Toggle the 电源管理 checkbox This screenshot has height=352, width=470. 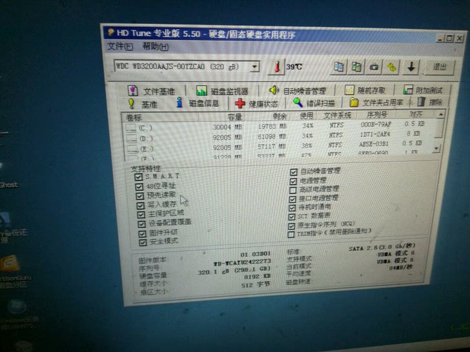[x=293, y=181]
